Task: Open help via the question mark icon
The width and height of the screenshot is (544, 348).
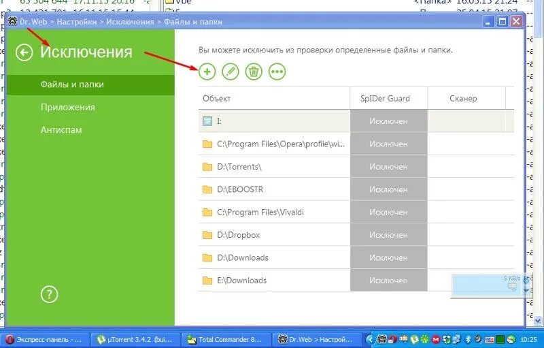Action: pyautogui.click(x=49, y=294)
